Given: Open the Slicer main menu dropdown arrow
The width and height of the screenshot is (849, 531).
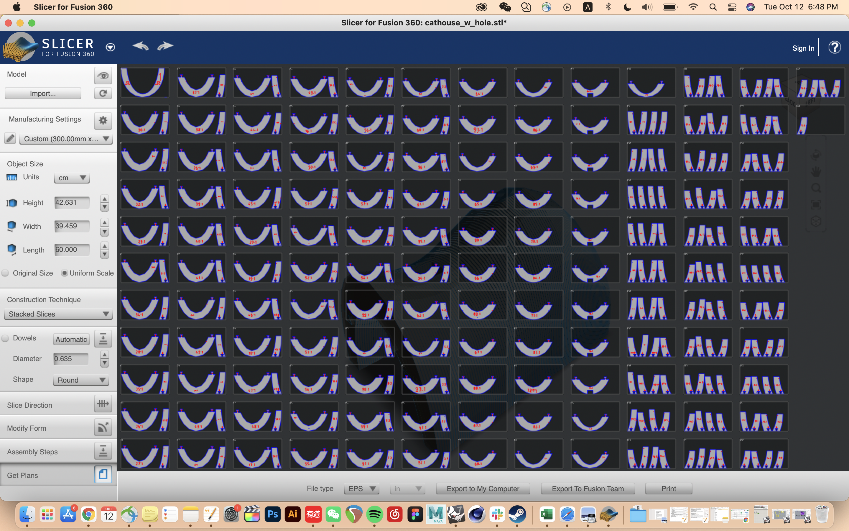Looking at the screenshot, I should click(111, 47).
